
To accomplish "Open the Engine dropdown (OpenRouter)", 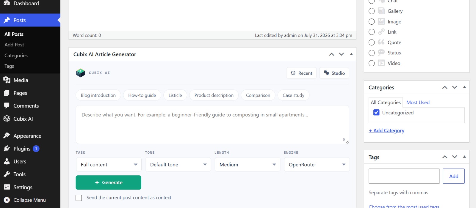I will coord(317,165).
